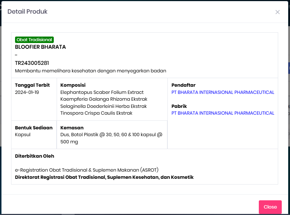Click the bold Direktorat Registrasi line
This screenshot has height=215, width=290.
tap(104, 177)
